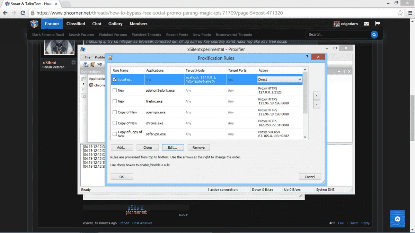Click the Edit... button
Screen dimensions: 415x233
[173, 147]
